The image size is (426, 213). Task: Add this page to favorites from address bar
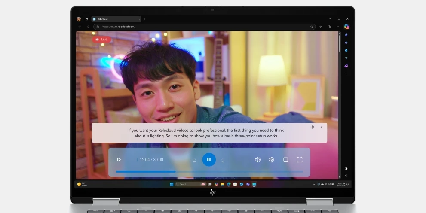coord(312,27)
